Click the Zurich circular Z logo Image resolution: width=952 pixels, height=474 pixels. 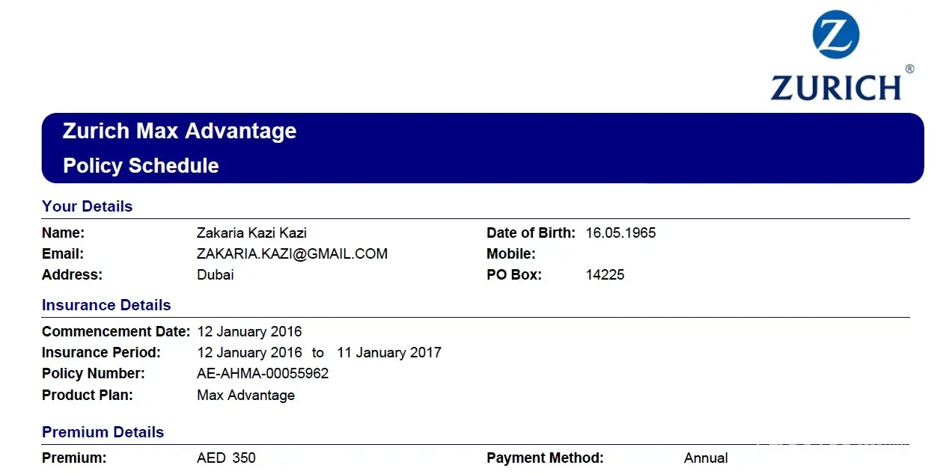835,34
